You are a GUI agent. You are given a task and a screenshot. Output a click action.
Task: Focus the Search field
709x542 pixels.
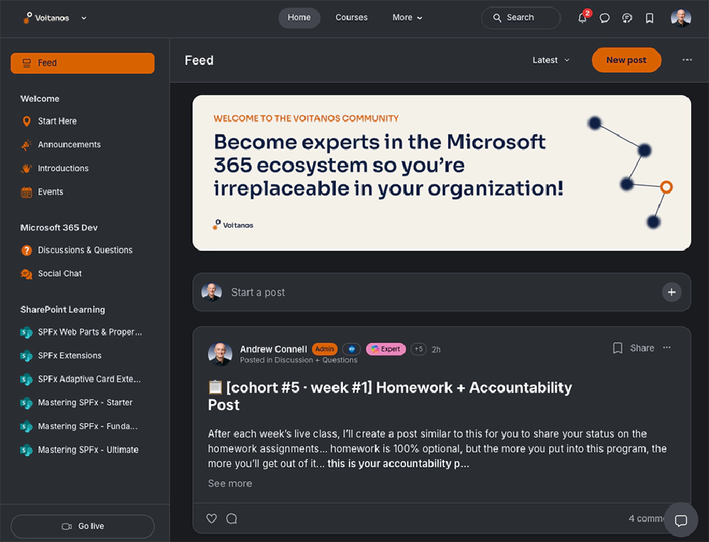pyautogui.click(x=521, y=18)
